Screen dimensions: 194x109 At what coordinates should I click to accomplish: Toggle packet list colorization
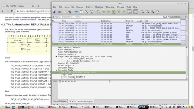[136, 12]
